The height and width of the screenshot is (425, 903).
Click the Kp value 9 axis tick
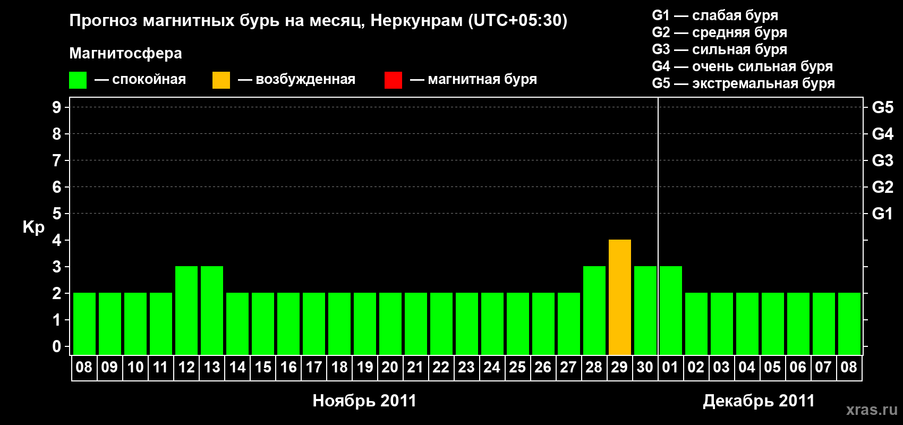(x=57, y=107)
